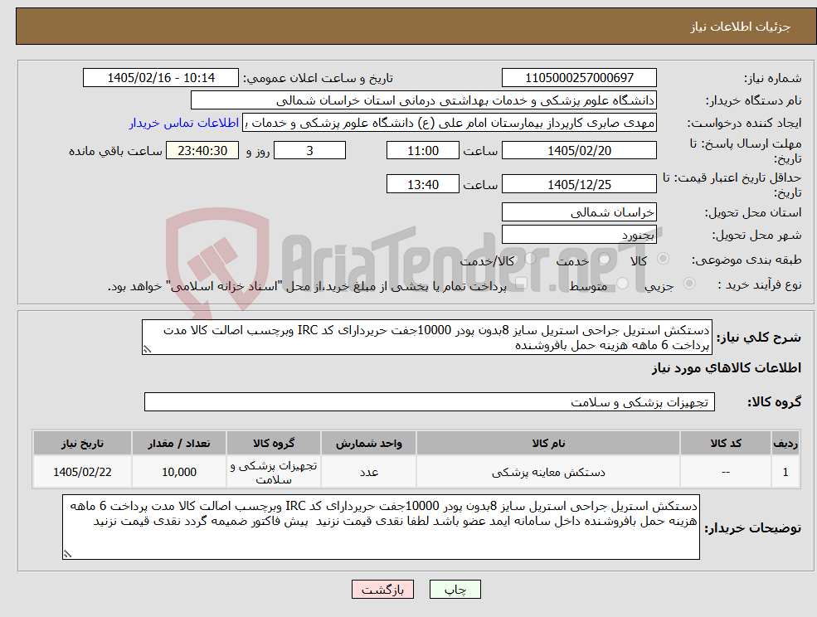The width and height of the screenshot is (817, 617).
Task: Click the deadline time field 11:00
Action: point(422,151)
